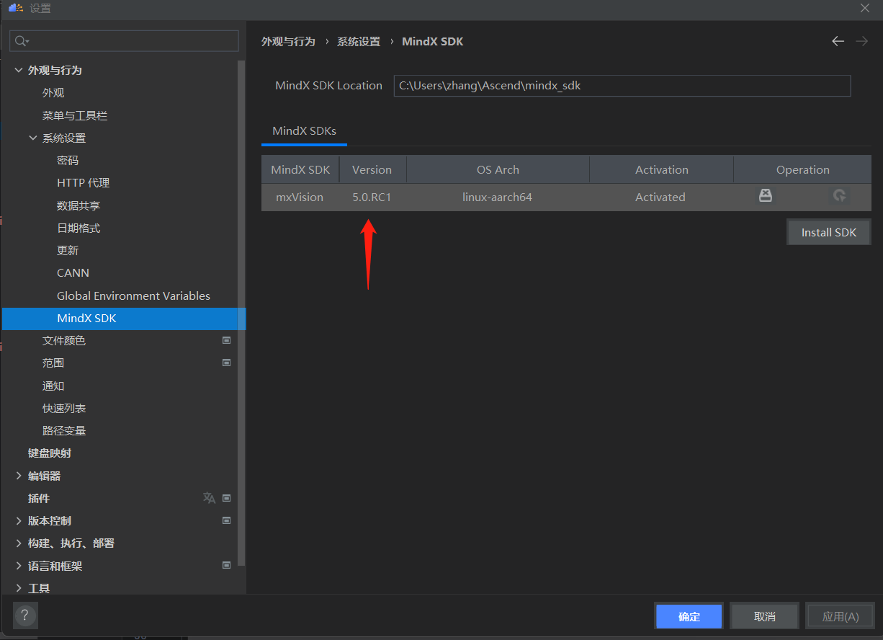The height and width of the screenshot is (640, 883).
Task: Focus the settings search field
Action: (x=124, y=41)
